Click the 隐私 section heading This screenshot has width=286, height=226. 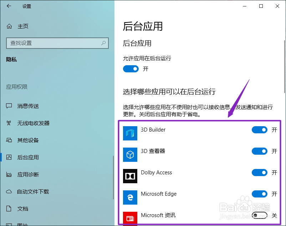tap(11, 60)
